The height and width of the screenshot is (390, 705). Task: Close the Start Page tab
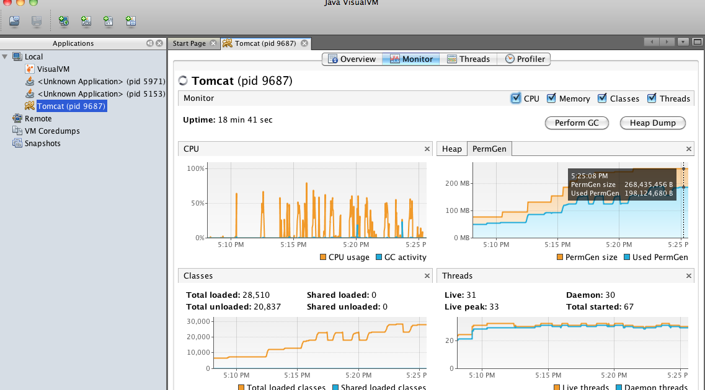pyautogui.click(x=213, y=43)
